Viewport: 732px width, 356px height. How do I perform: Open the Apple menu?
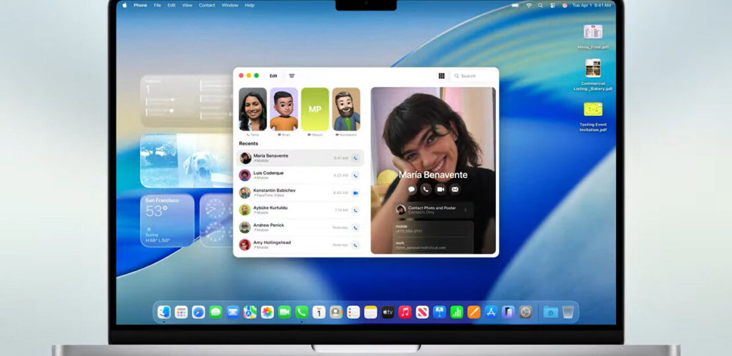pyautogui.click(x=125, y=5)
